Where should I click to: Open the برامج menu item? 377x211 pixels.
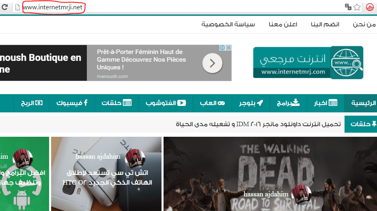click(288, 103)
